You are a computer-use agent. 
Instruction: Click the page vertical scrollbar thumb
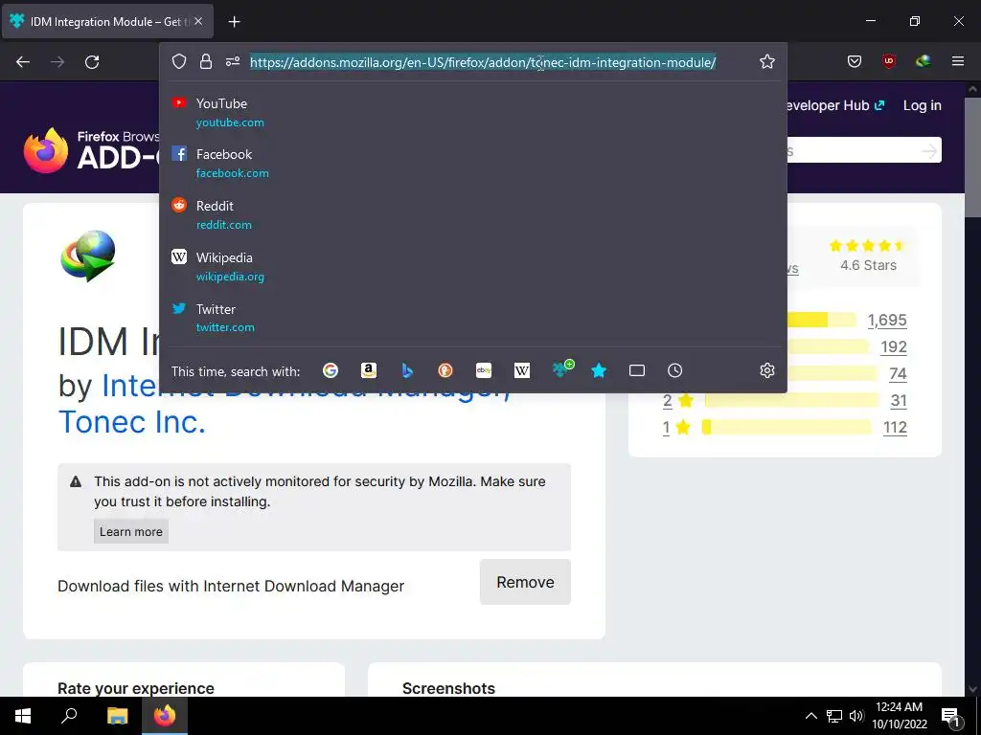tap(972, 156)
